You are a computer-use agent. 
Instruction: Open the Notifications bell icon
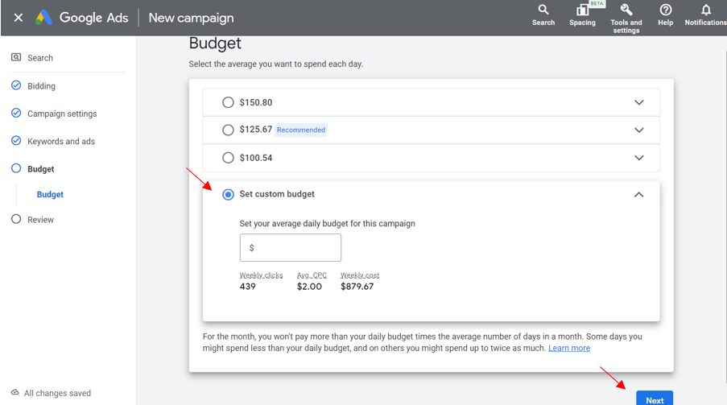(706, 10)
